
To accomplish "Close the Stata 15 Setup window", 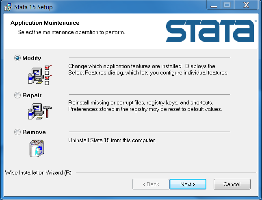I will [246, 5].
